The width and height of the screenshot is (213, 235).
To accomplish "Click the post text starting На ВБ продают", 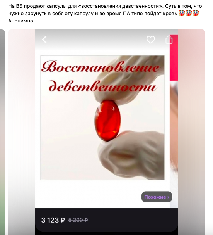I will click(105, 10).
